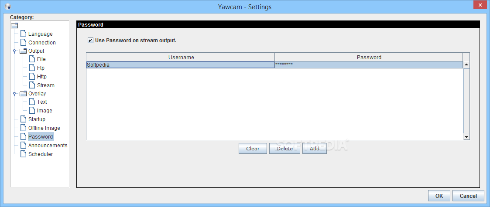Click the document icon beside Image
The width and height of the screenshot is (490, 207).
coord(32,111)
